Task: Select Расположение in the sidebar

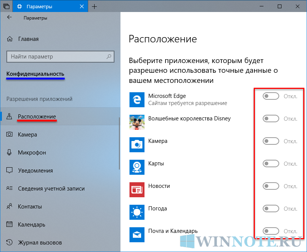Action: (60, 116)
